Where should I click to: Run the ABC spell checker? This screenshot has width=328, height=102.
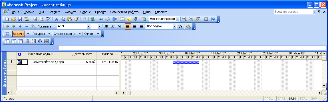[48, 19]
